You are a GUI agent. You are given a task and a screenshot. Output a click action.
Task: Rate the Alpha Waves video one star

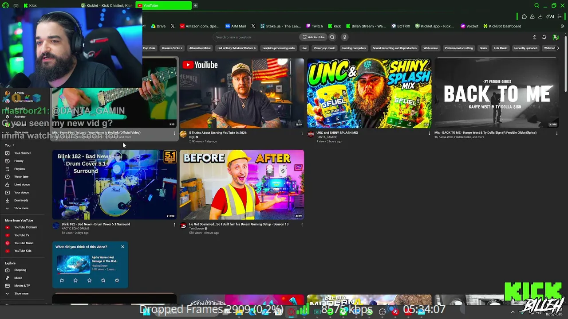[62, 280]
